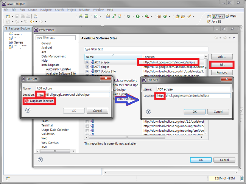Viewport: 246px width, 184px height.
Task: Check the modeling/emf/updates row checkbox
Action: click(87, 126)
